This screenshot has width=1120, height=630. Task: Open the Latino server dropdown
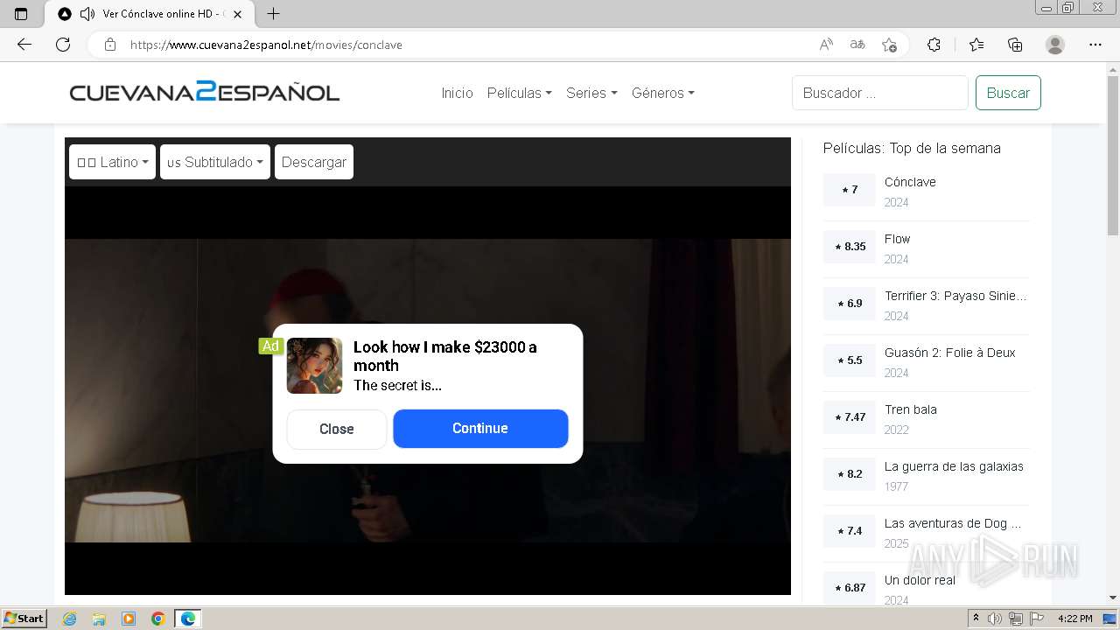pyautogui.click(x=112, y=162)
